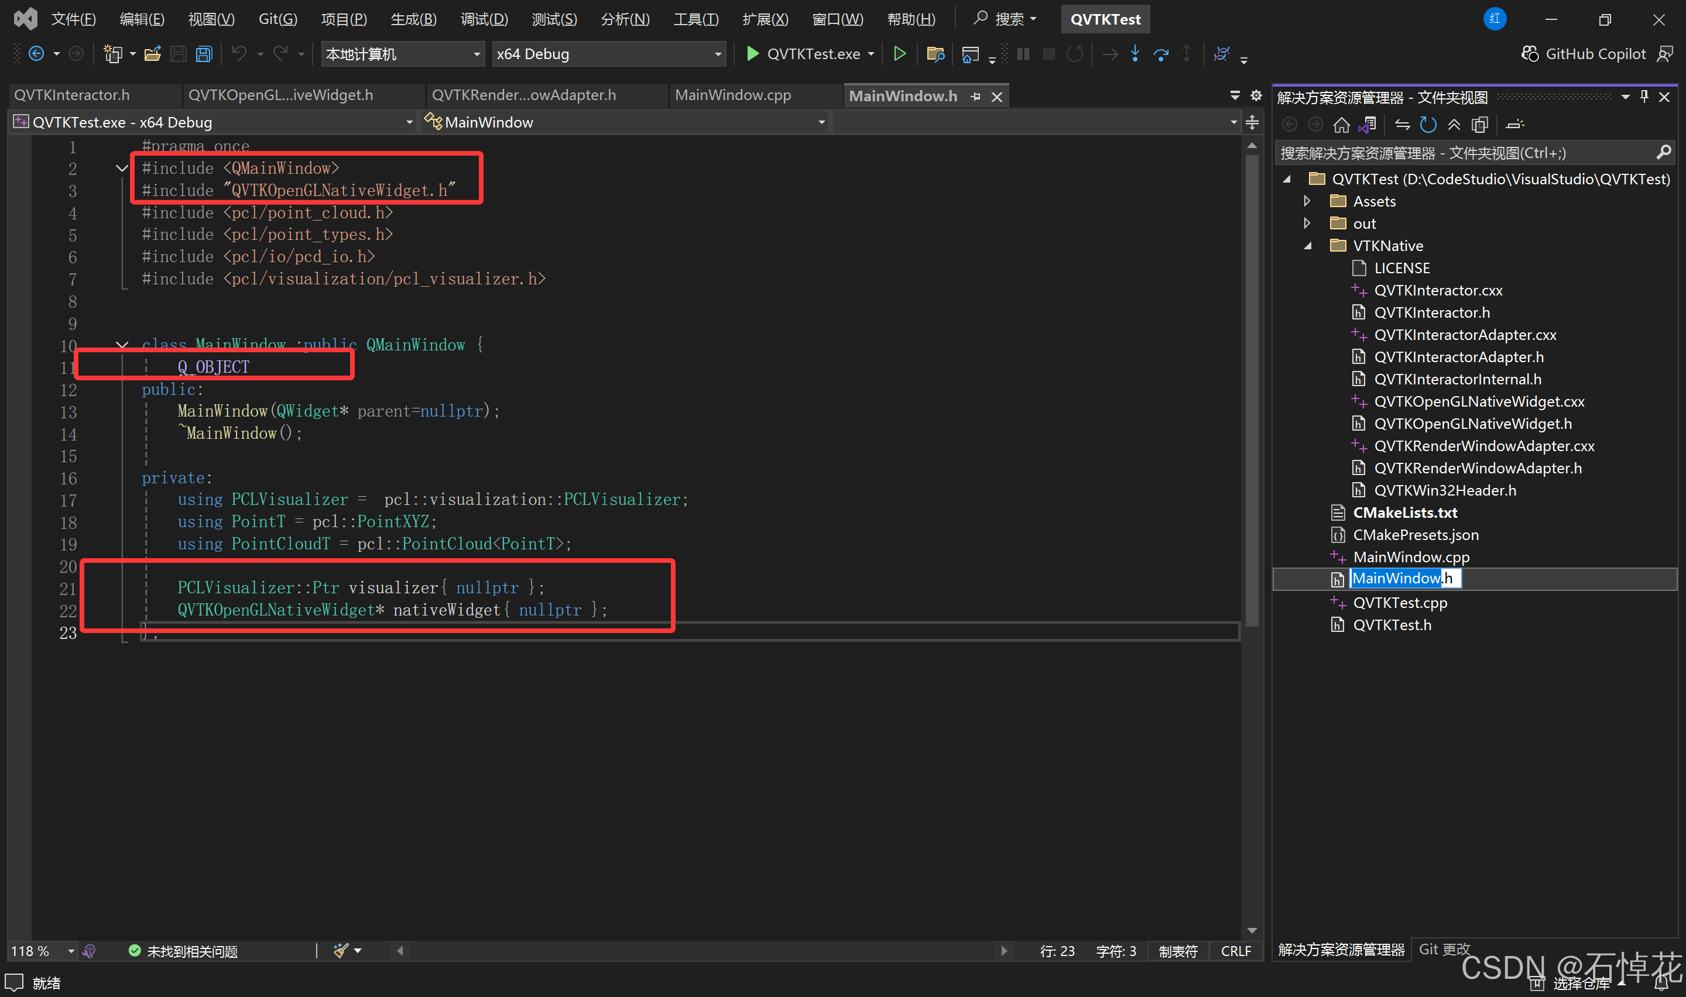Toggle the Solution Explorer pushpin
Screen dimensions: 1686x997
coord(1643,96)
